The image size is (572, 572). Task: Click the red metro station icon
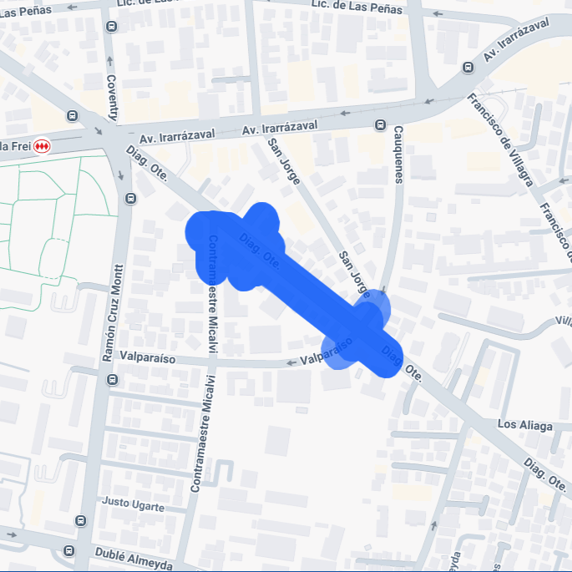[x=42, y=146]
